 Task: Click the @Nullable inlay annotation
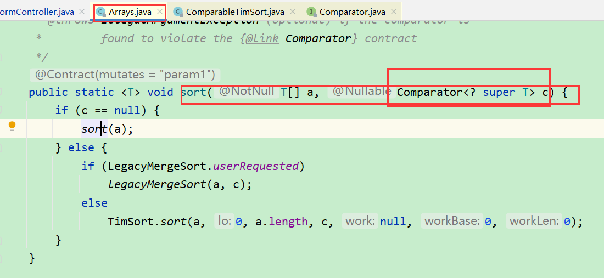point(362,92)
